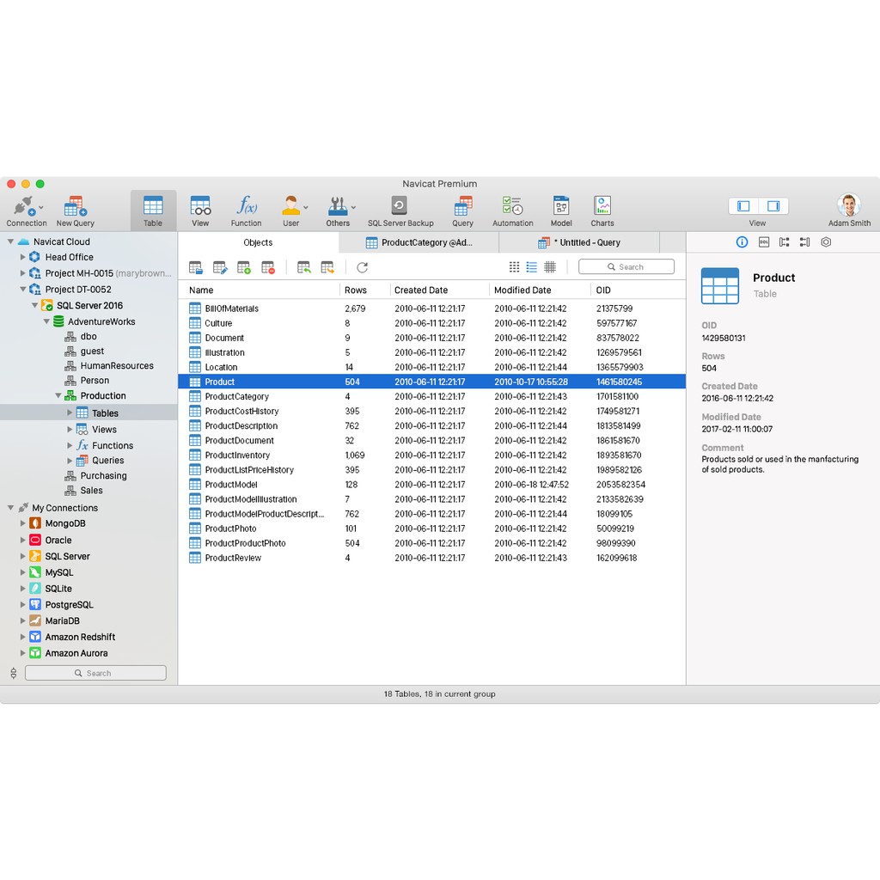
Task: Select the Model toolbar icon
Action: click(561, 211)
